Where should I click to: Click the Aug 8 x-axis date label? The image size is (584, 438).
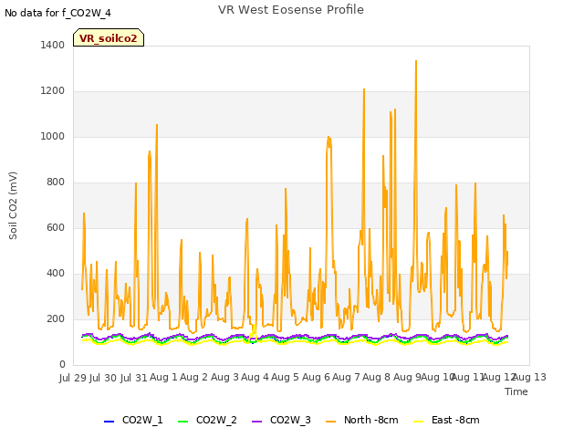tap(377, 377)
